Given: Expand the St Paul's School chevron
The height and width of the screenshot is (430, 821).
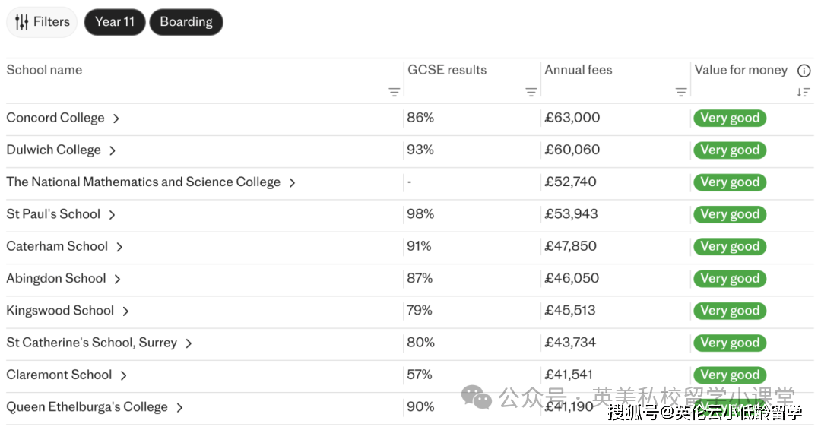Looking at the screenshot, I should [x=112, y=215].
